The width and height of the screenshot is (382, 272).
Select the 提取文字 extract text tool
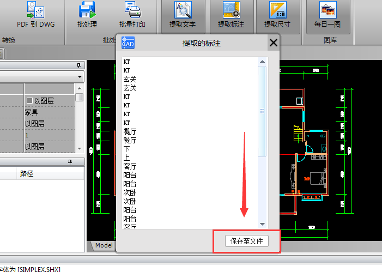[x=183, y=11]
